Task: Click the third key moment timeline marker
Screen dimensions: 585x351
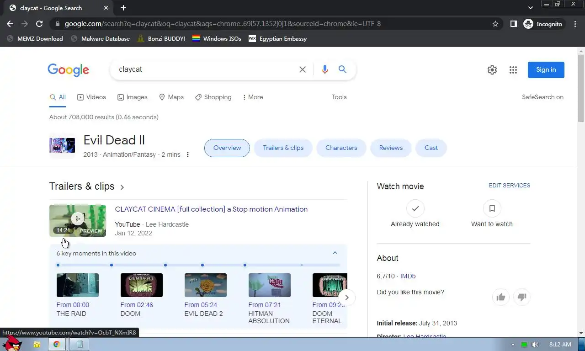Action: click(x=165, y=265)
